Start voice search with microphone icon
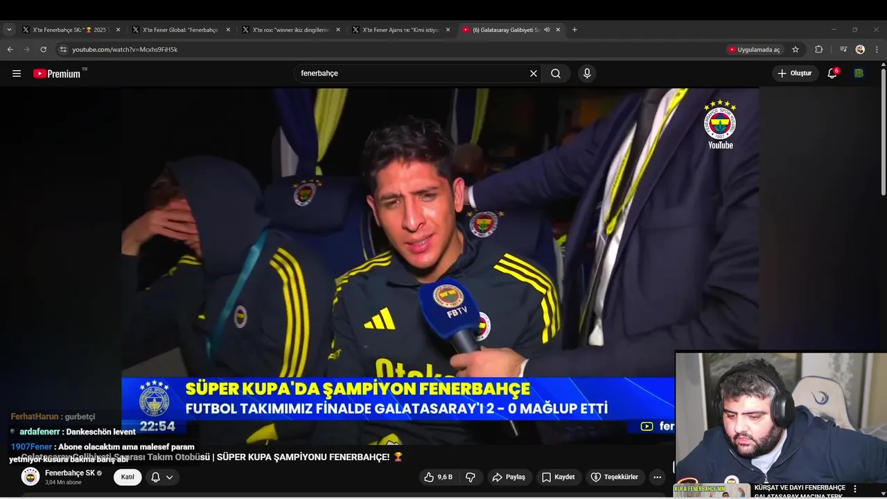 (x=587, y=73)
